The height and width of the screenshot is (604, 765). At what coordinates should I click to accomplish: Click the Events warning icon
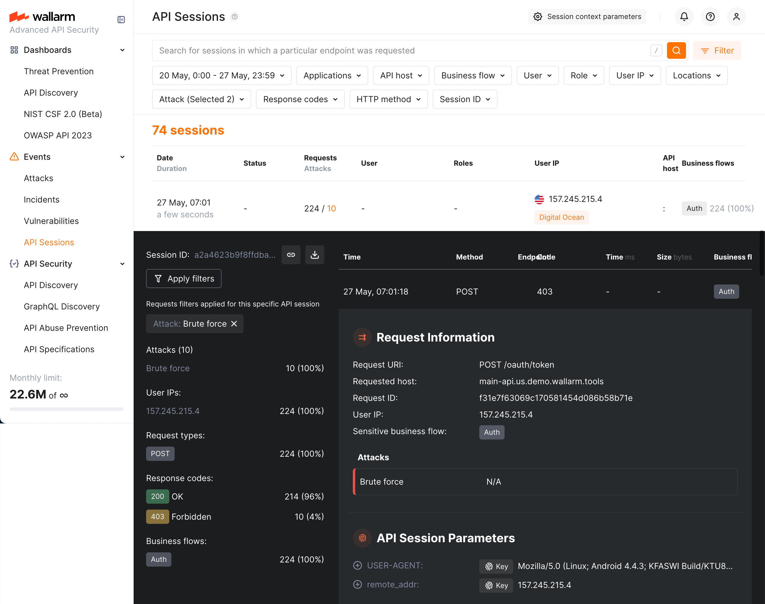coord(14,157)
